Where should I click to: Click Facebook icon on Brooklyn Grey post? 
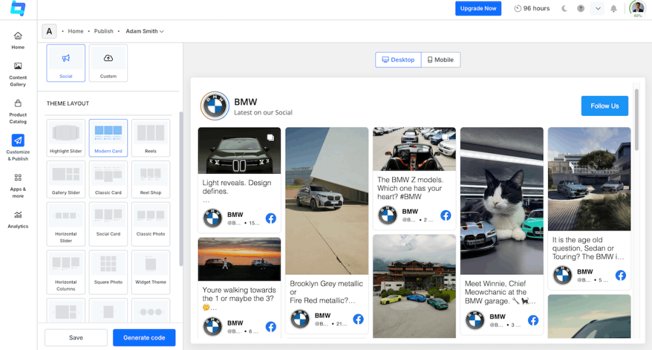coord(358,319)
